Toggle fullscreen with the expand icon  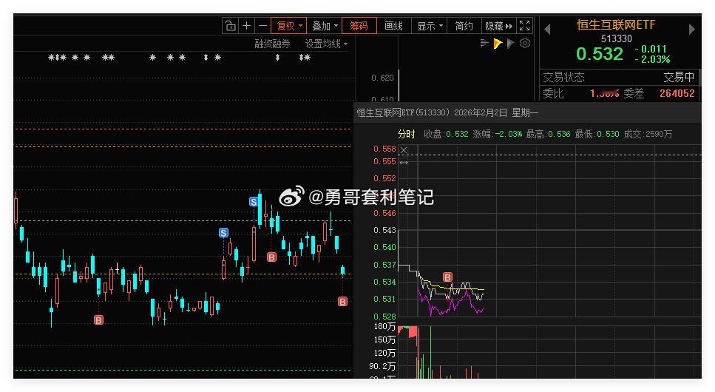(525, 26)
